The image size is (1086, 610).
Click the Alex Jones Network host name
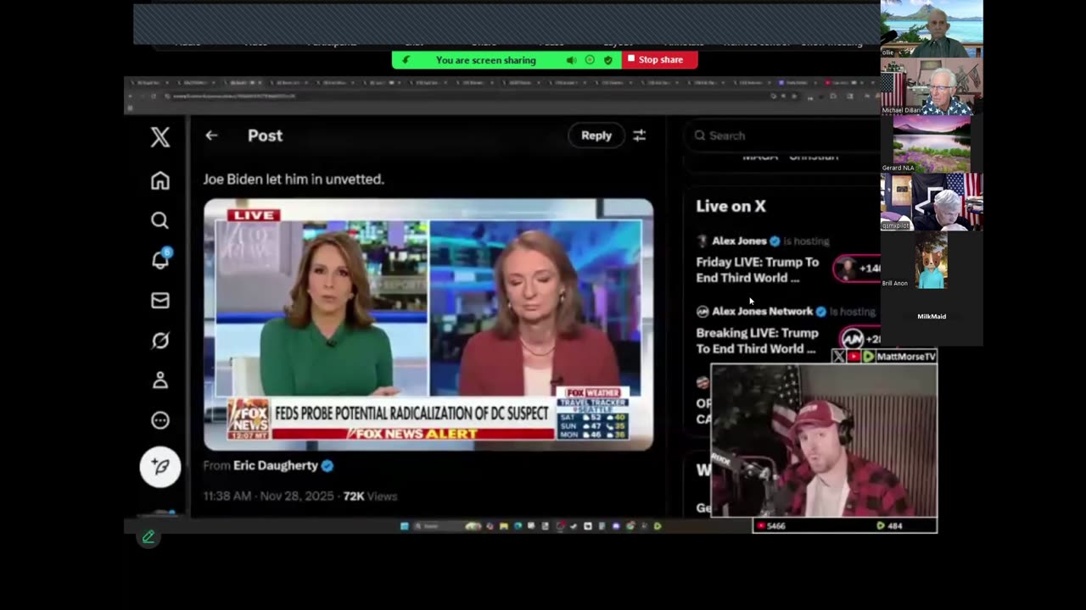762,311
